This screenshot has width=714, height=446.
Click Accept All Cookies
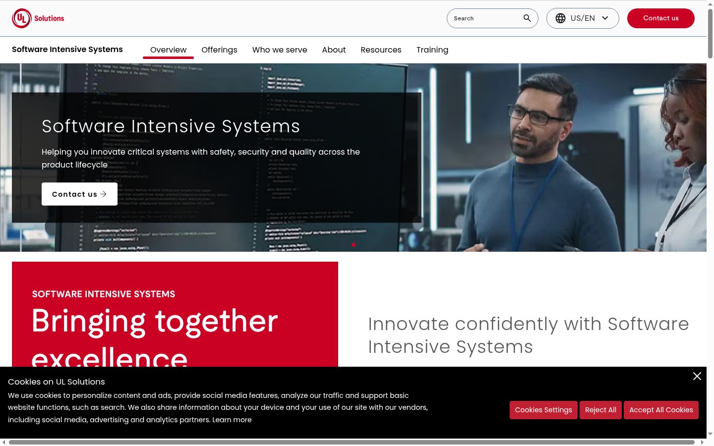(661, 410)
